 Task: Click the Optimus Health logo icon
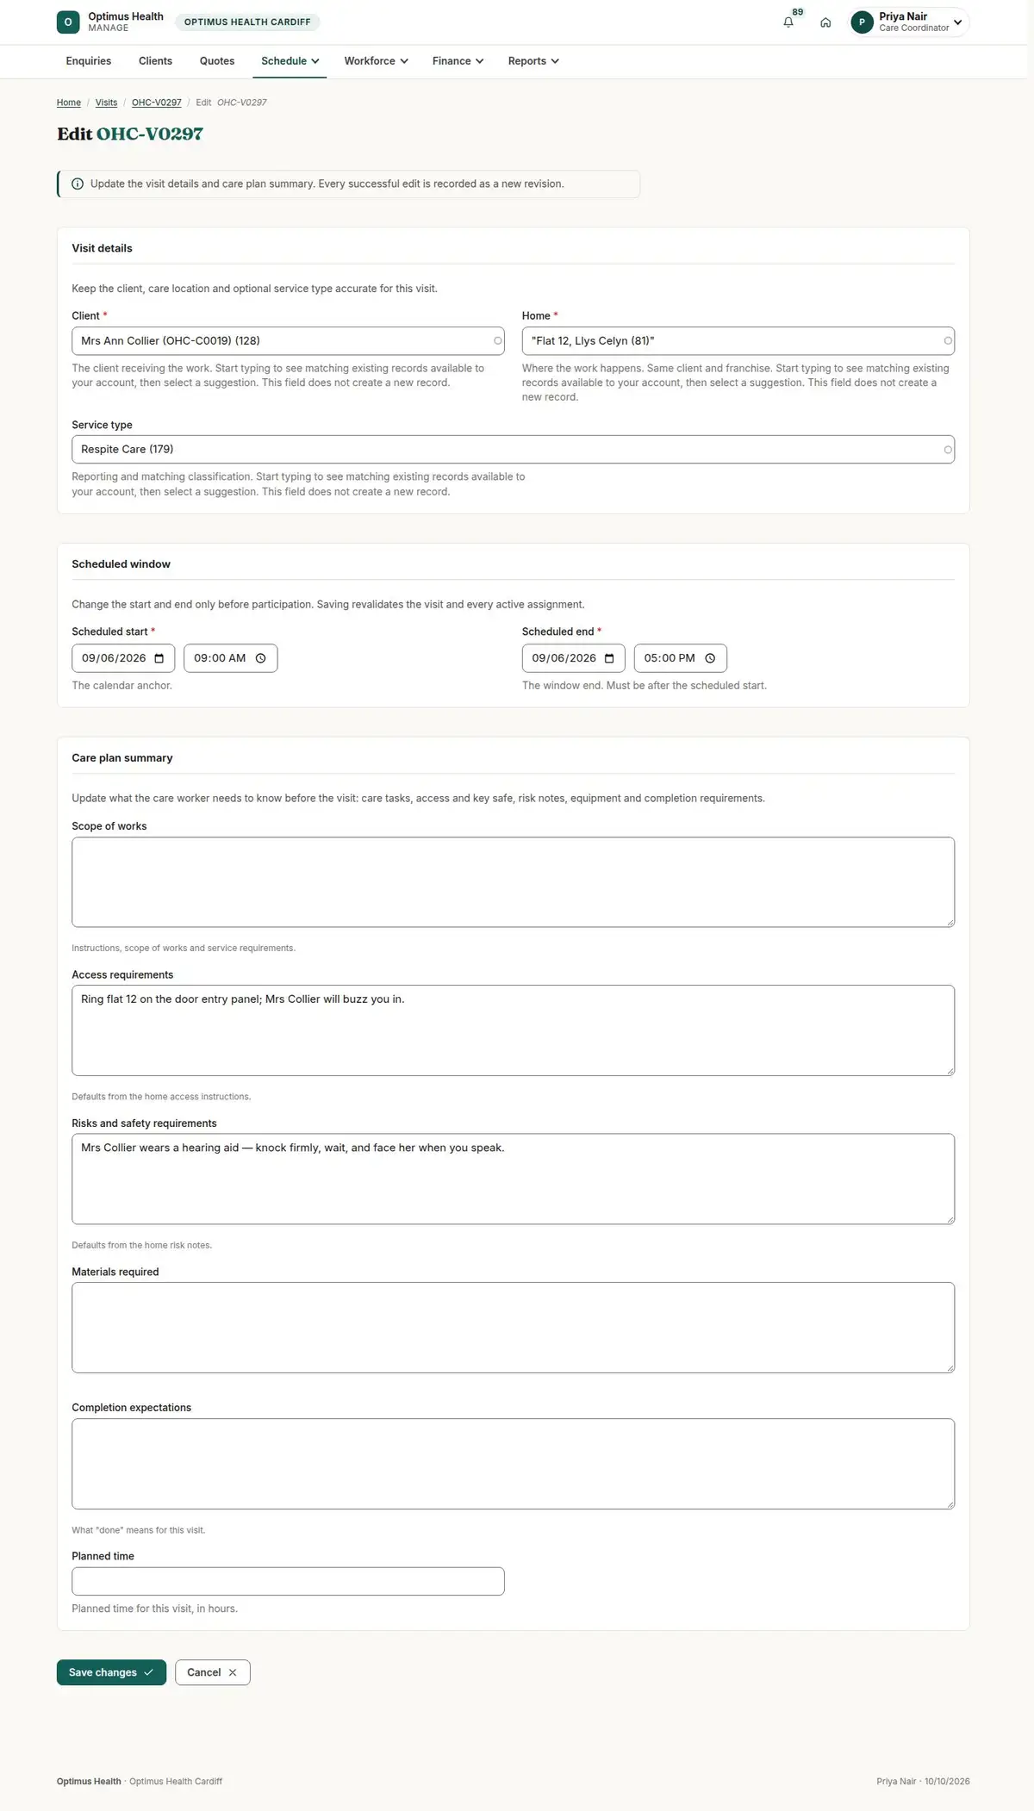68,22
